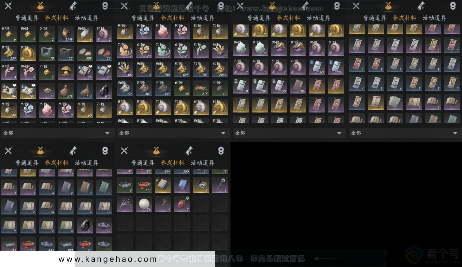462x267 pixels.
Task: Select the 虹 book with count 34
Action: (x=104, y=72)
